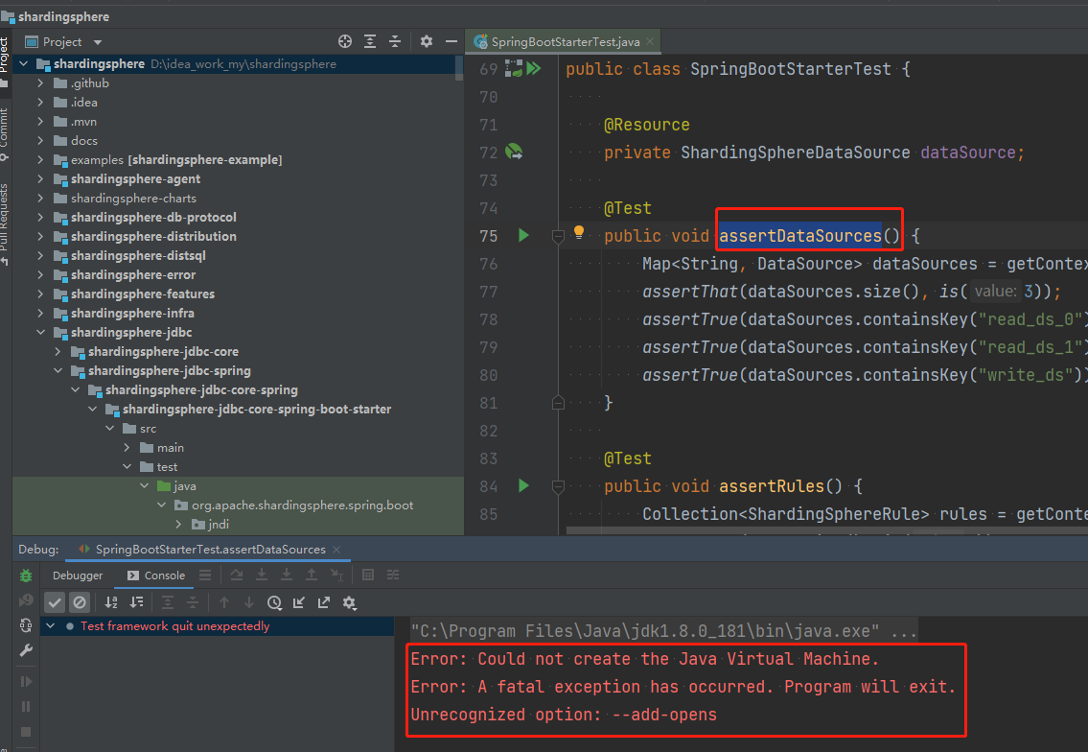The width and height of the screenshot is (1088, 752).
Task: Toggle code fold marker at line 84
Action: [x=558, y=486]
